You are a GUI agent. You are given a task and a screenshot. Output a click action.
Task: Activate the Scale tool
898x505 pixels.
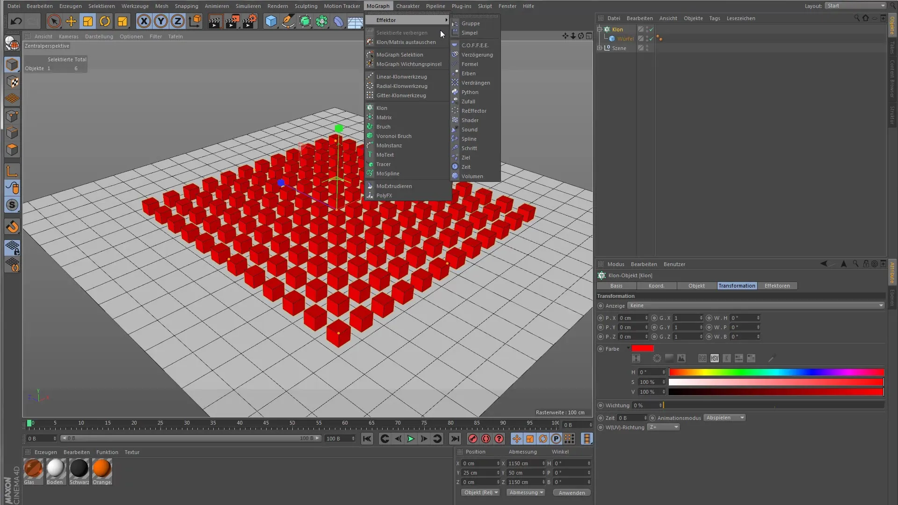(87, 21)
